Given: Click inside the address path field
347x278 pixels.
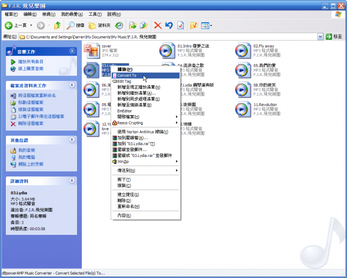Looking at the screenshot, I should coord(168,37).
